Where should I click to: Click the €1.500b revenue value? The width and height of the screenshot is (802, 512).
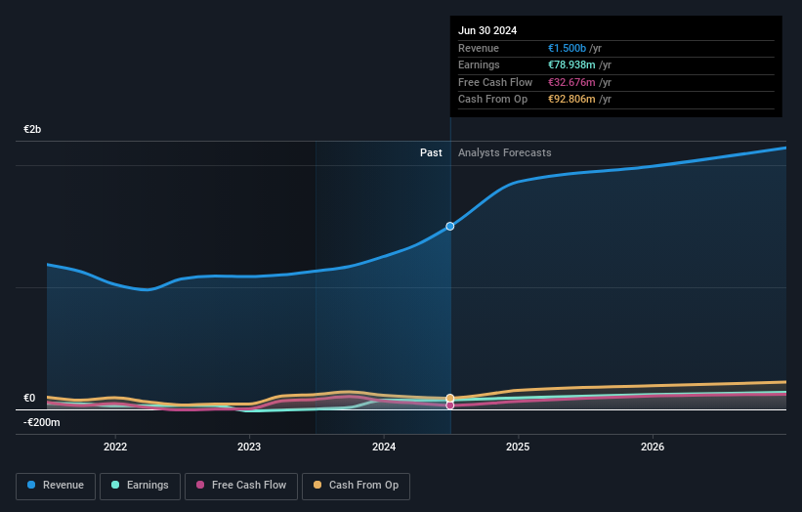567,48
